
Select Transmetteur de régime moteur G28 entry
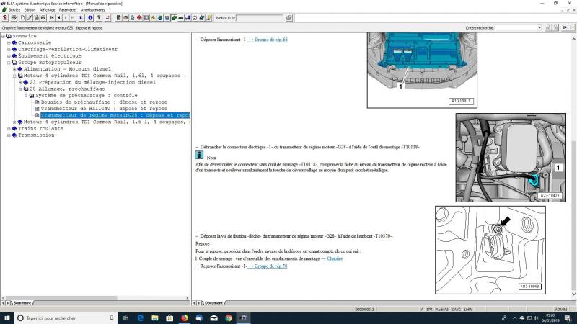click(115, 115)
